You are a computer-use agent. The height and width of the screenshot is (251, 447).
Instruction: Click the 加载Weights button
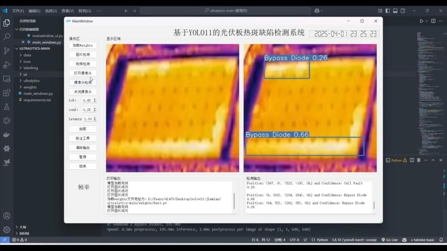(82, 45)
